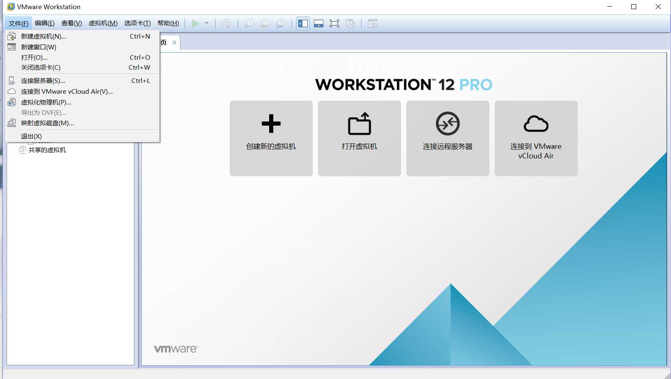Click the cloud icon on vCloud Air tile
The height and width of the screenshot is (379, 671).
point(536,124)
